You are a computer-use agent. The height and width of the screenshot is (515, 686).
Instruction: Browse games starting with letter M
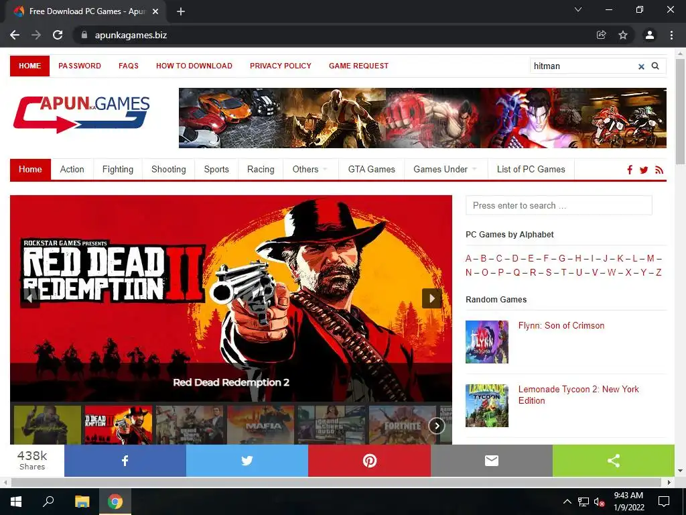(650, 258)
